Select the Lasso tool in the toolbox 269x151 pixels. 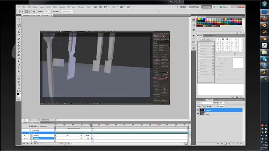click(x=18, y=26)
